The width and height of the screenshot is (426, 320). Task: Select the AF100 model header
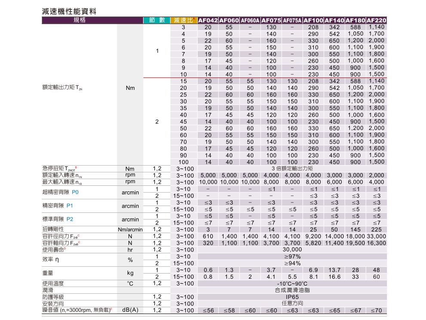313,20
